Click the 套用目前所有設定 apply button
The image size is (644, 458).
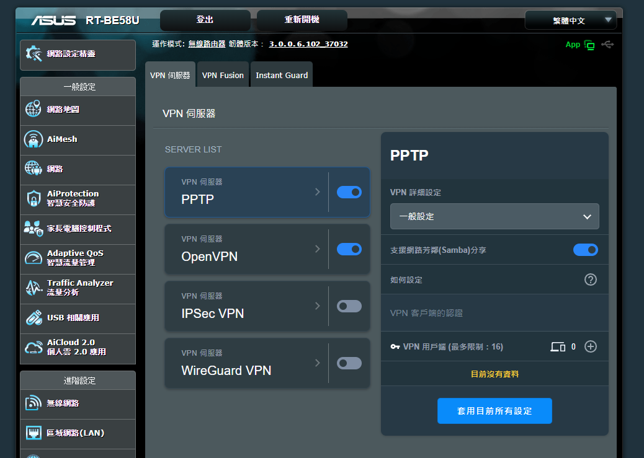(x=494, y=411)
